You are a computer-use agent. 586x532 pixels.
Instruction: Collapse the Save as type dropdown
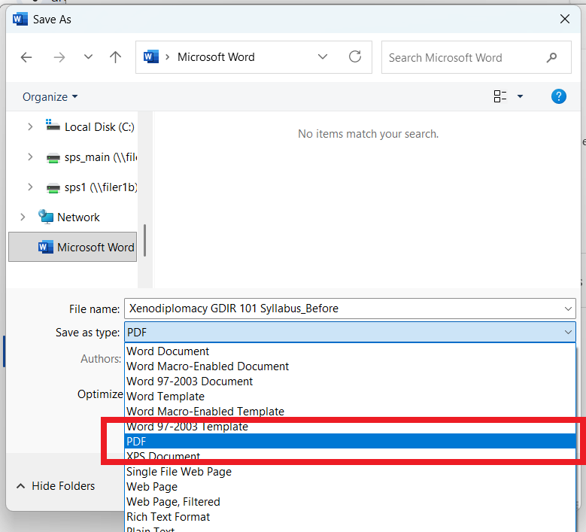(568, 333)
